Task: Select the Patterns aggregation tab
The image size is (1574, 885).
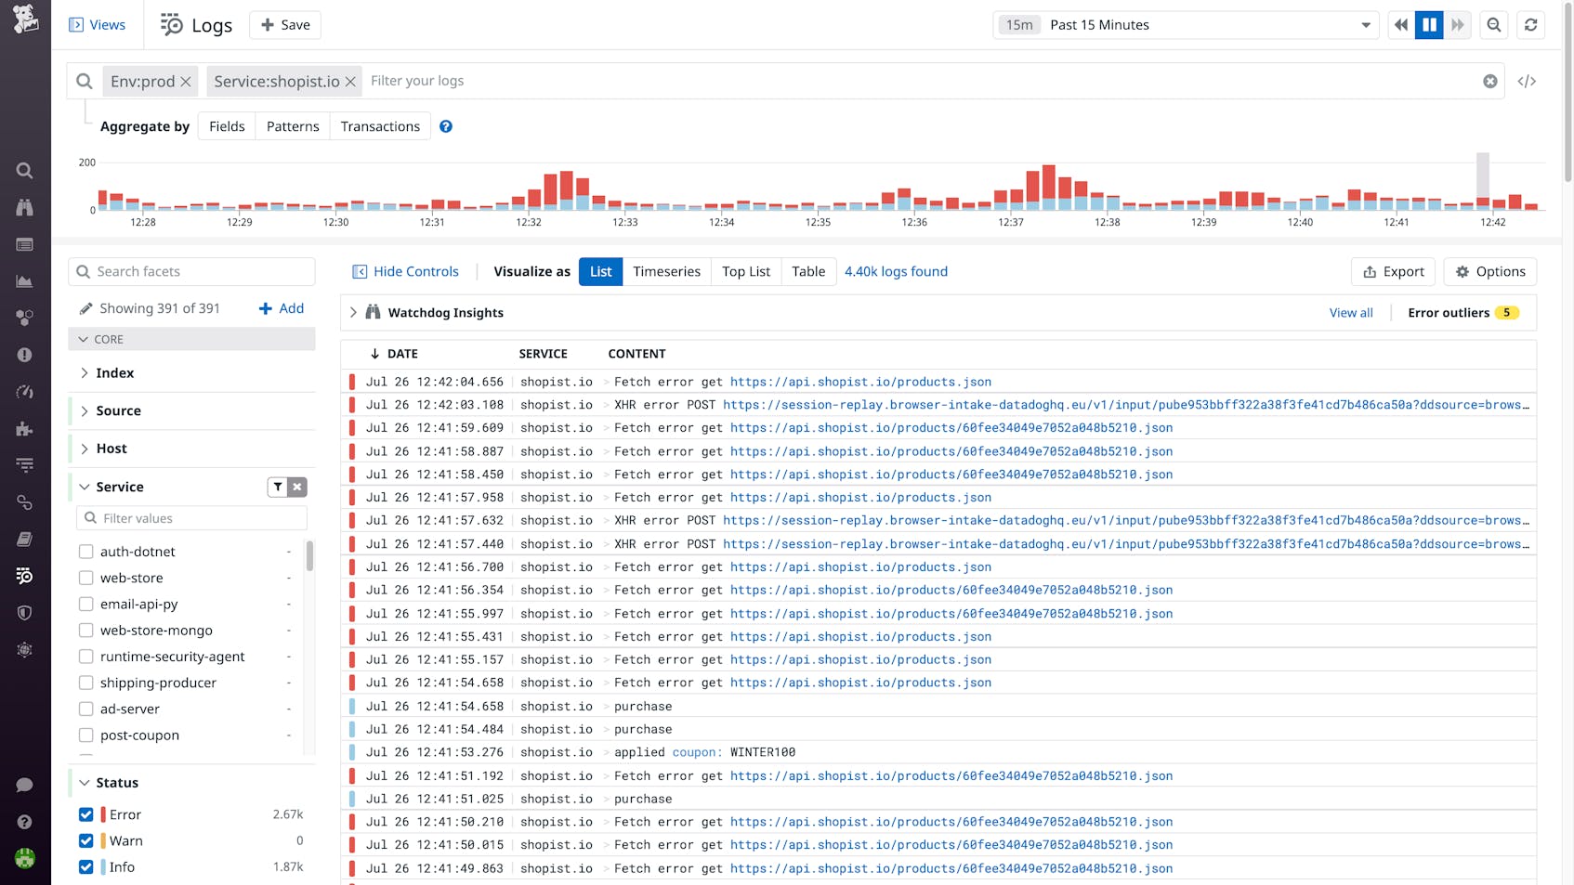Action: (x=292, y=125)
